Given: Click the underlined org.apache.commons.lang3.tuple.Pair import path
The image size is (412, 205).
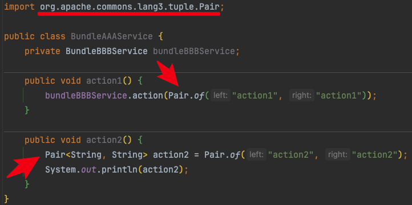Looking at the screenshot, I should tap(130, 7).
